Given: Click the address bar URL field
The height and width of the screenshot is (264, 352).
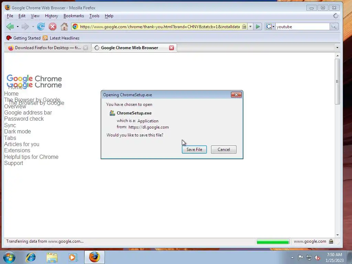Looking at the screenshot, I should tap(159, 27).
